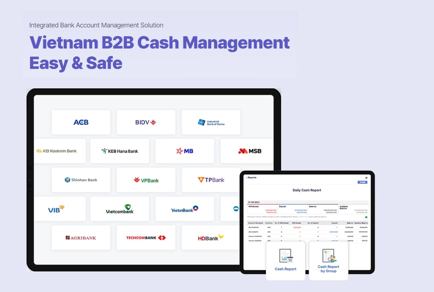Choose the VietinBank logo card
Viewport: 434px width, 292px height.
[x=185, y=209]
